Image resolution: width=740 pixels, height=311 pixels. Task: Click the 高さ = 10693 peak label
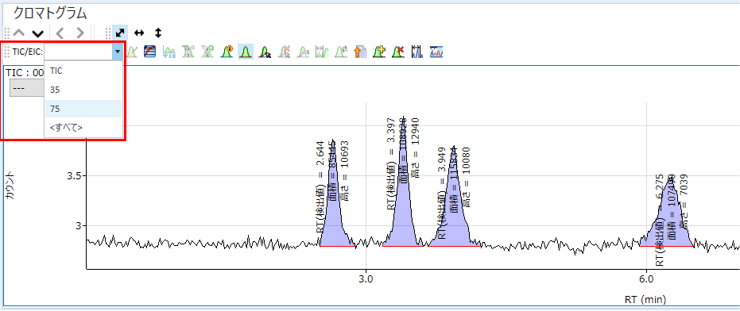(344, 172)
